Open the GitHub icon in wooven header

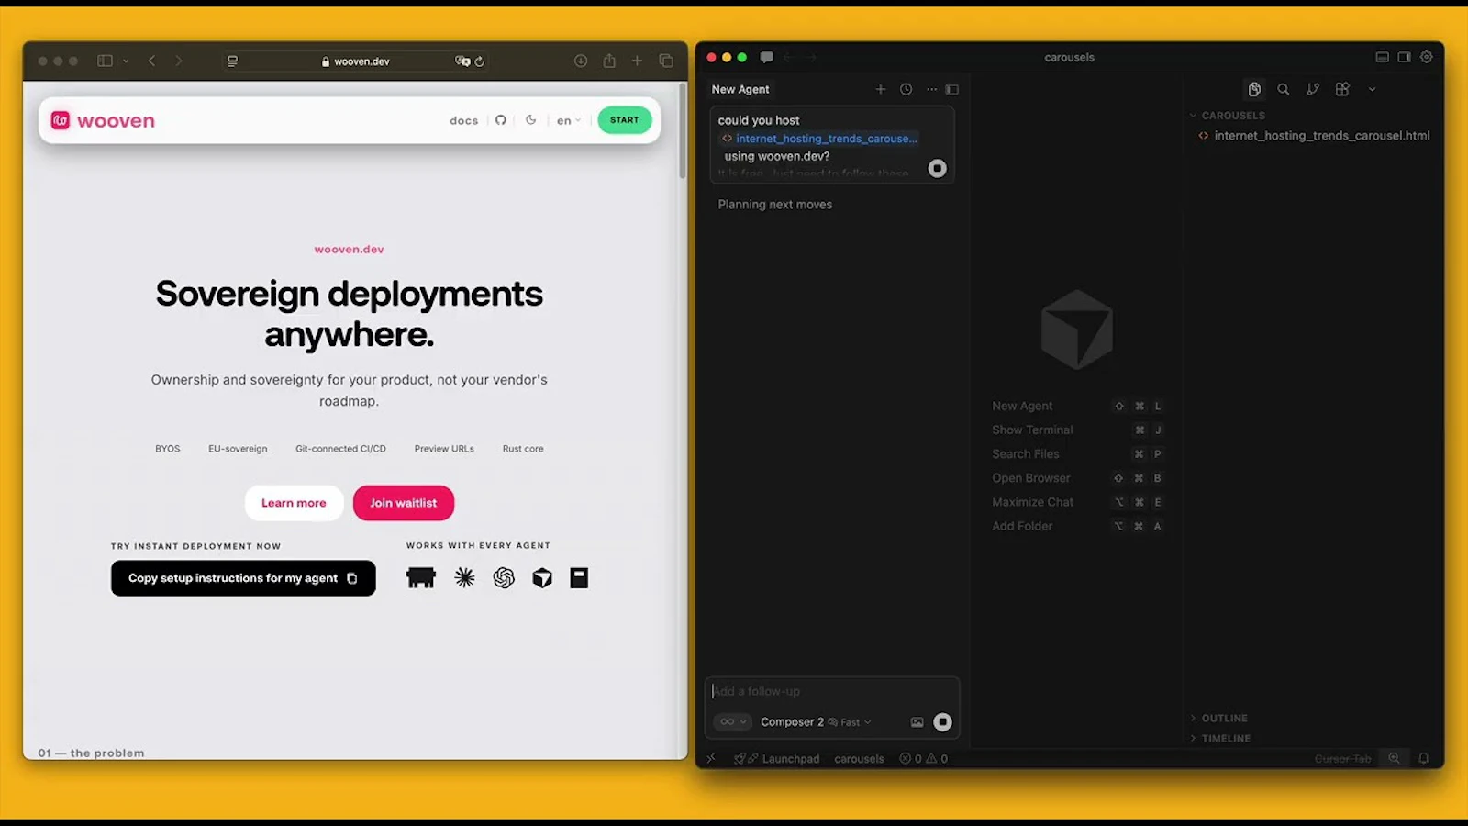(x=501, y=120)
